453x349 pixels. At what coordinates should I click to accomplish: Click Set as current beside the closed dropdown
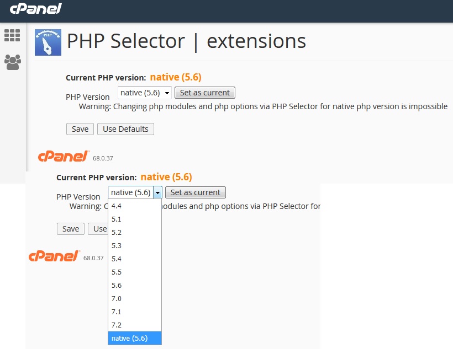pyautogui.click(x=205, y=93)
